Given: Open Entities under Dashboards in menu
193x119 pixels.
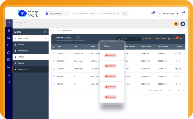Looking at the screenshot, I should click(x=21, y=45).
